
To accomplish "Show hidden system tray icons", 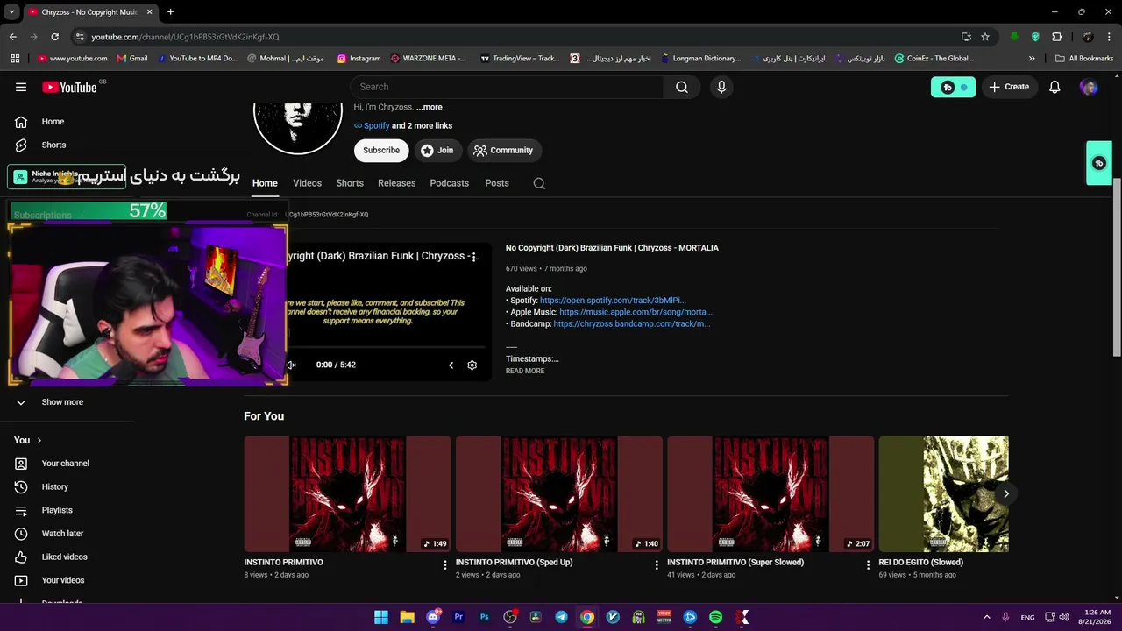I will pyautogui.click(x=986, y=617).
